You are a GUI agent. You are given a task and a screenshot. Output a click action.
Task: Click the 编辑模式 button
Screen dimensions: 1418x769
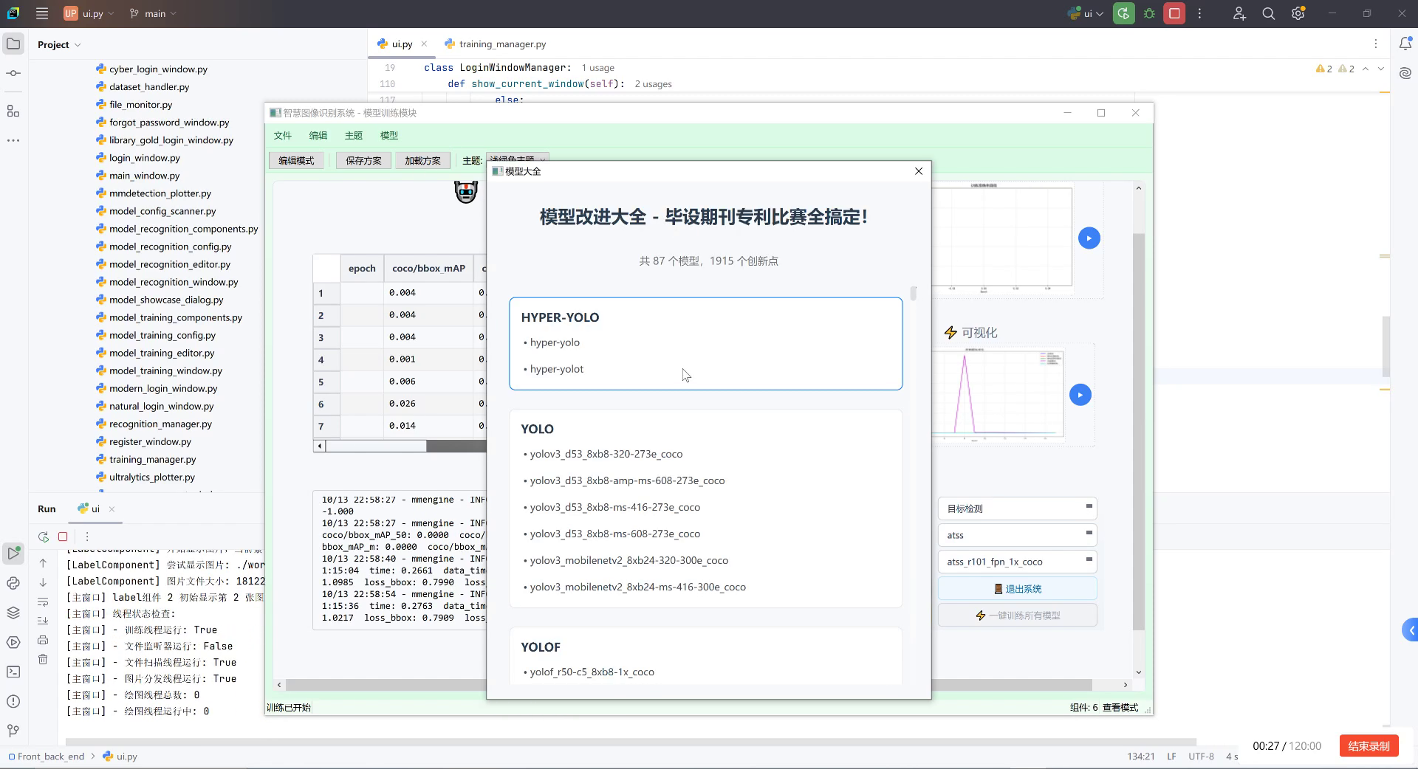point(296,160)
